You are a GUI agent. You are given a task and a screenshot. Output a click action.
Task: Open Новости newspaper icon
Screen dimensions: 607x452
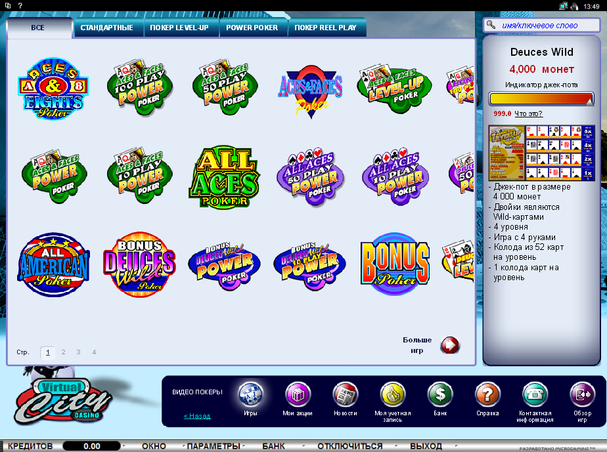click(x=346, y=395)
